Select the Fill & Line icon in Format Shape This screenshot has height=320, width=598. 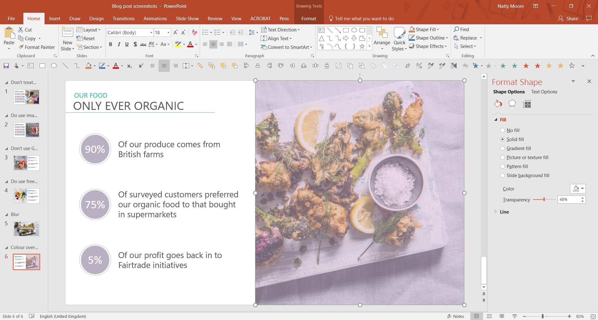(x=498, y=104)
